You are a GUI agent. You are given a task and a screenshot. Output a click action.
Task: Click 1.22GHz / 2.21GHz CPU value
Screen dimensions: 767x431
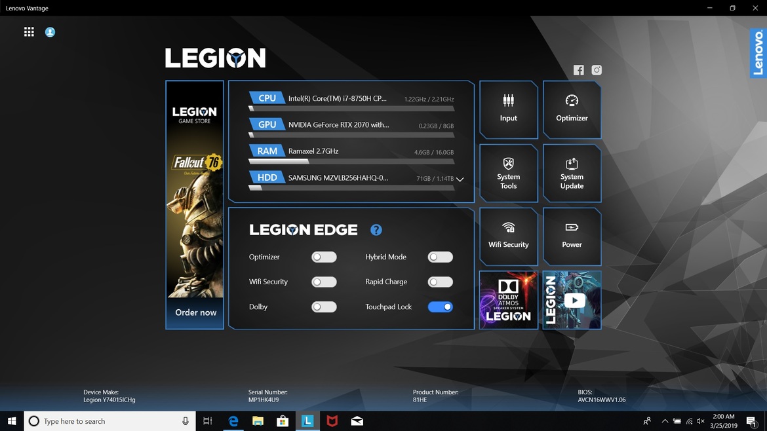[429, 99]
